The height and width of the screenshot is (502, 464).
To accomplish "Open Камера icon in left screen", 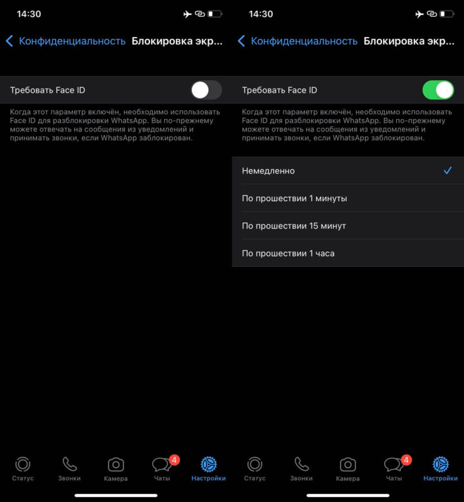I will 115,464.
